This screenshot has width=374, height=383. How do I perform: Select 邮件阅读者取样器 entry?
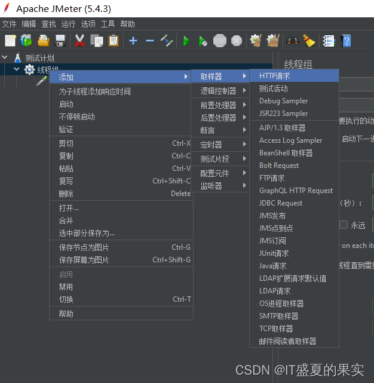(294, 341)
